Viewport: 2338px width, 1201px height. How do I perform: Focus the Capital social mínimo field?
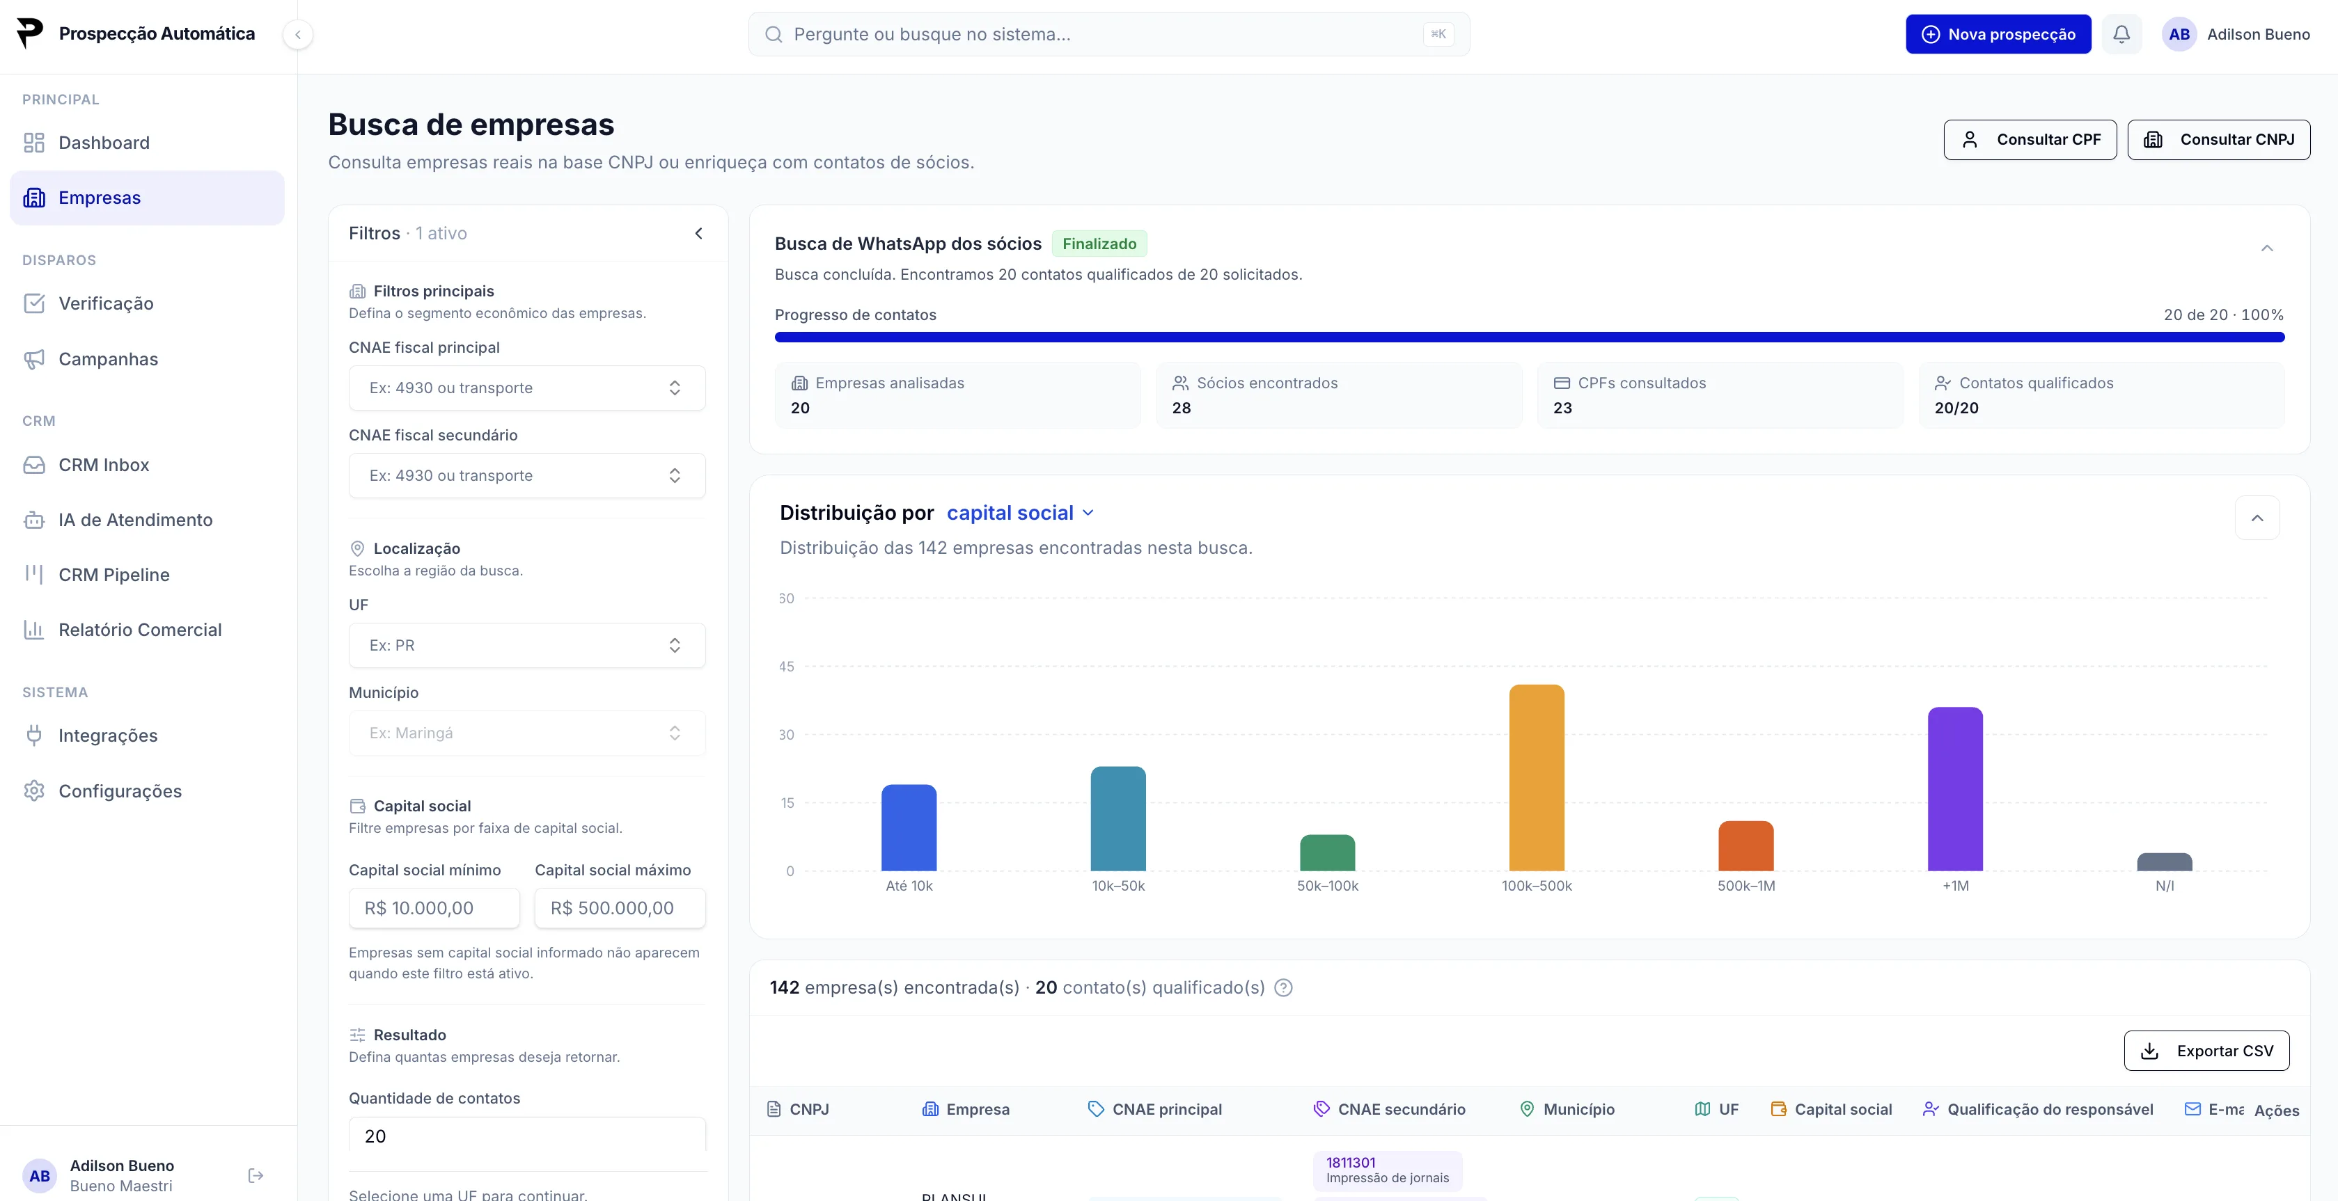tap(434, 908)
